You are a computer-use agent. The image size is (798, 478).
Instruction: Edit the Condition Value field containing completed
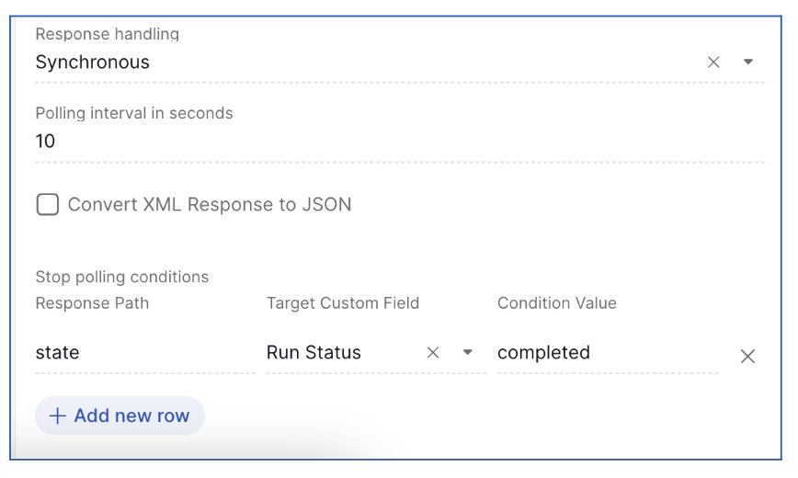pyautogui.click(x=607, y=352)
